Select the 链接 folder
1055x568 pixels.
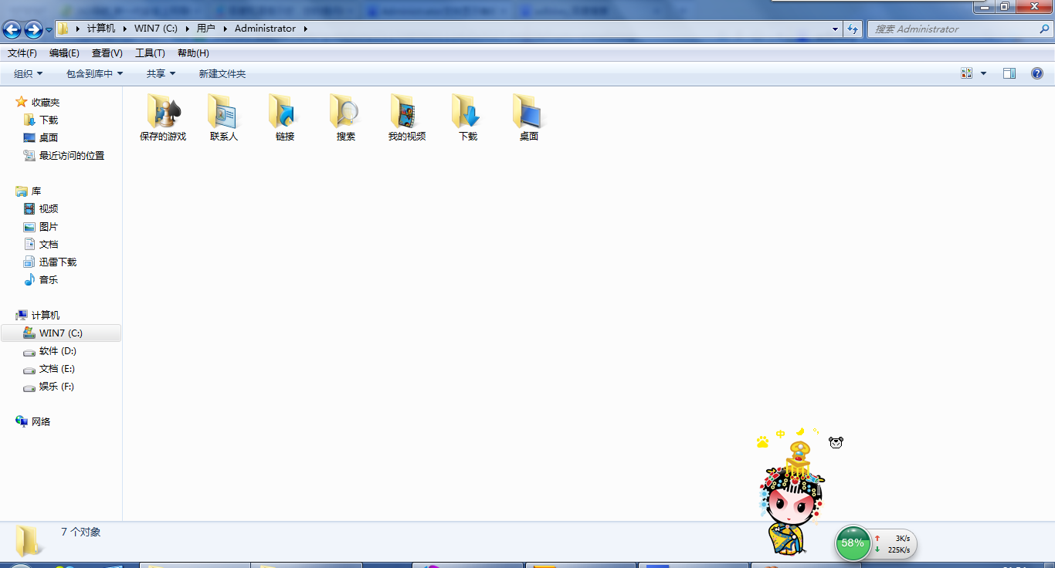pyautogui.click(x=285, y=117)
